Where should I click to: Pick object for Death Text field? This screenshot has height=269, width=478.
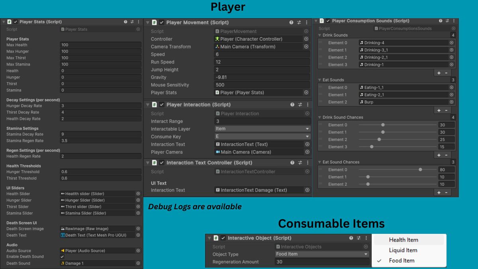[138, 235]
